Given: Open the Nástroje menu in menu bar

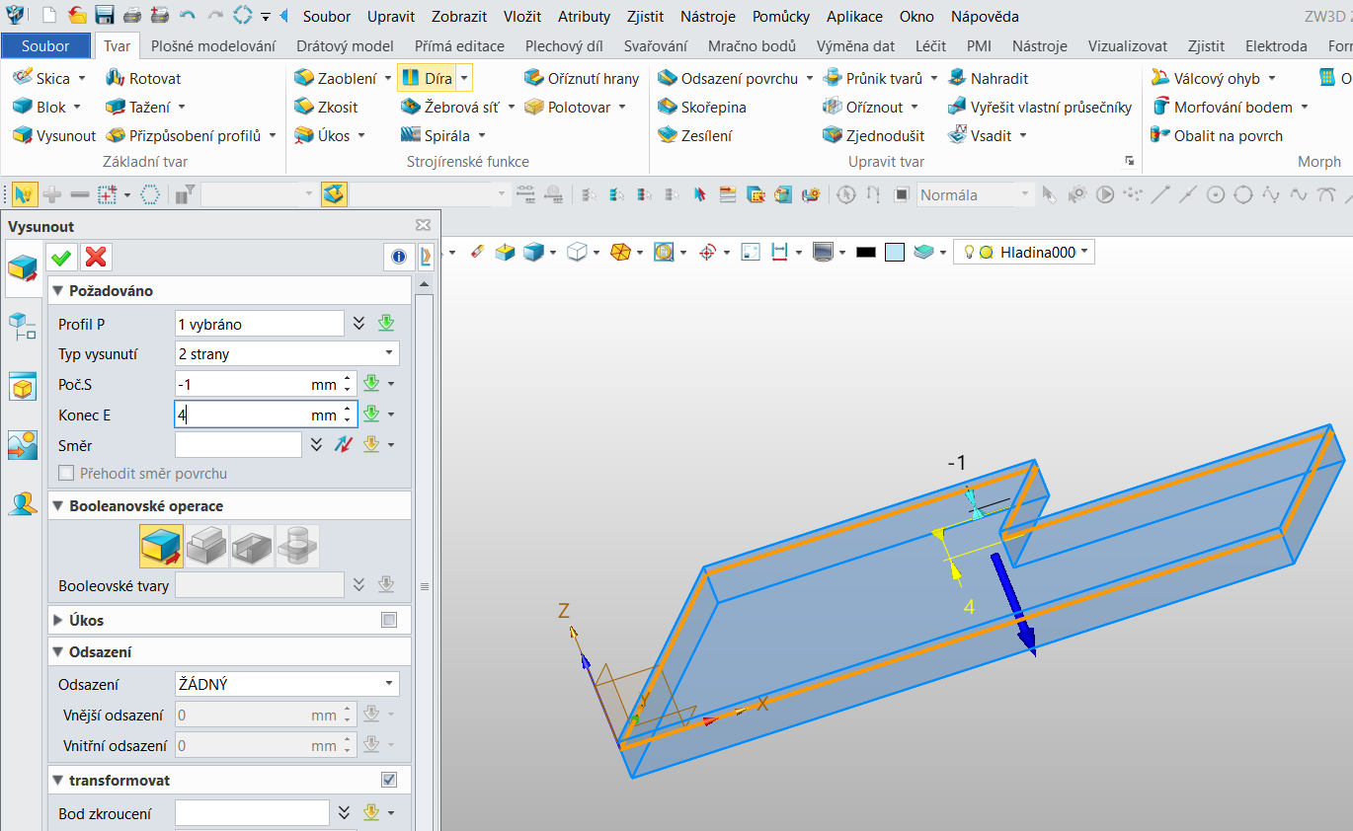Looking at the screenshot, I should pyautogui.click(x=707, y=17).
